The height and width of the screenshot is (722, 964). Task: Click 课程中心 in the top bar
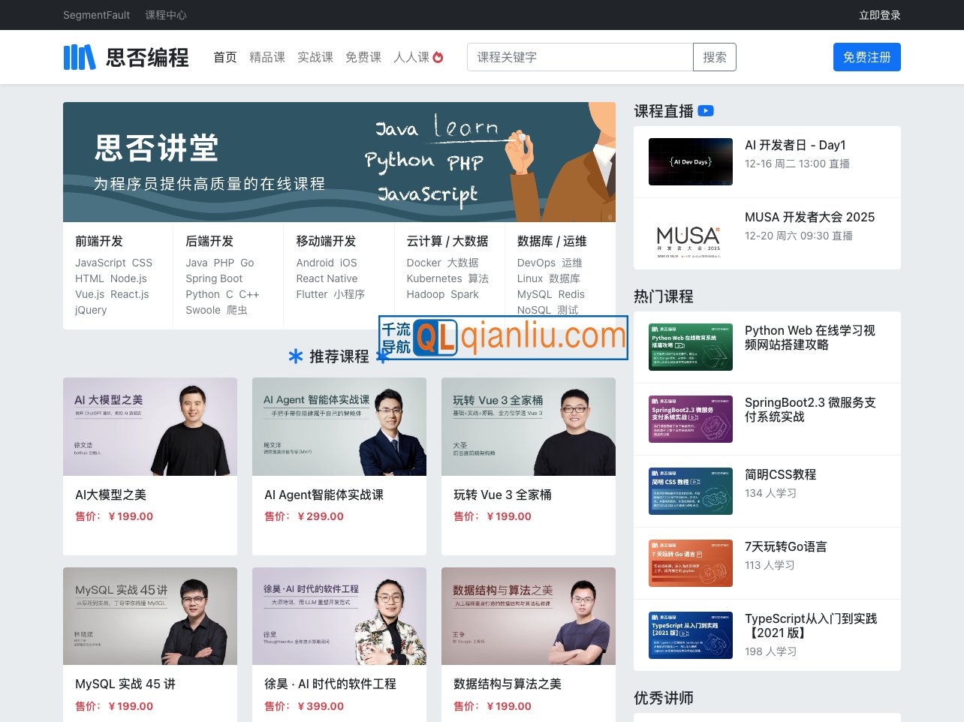click(165, 15)
